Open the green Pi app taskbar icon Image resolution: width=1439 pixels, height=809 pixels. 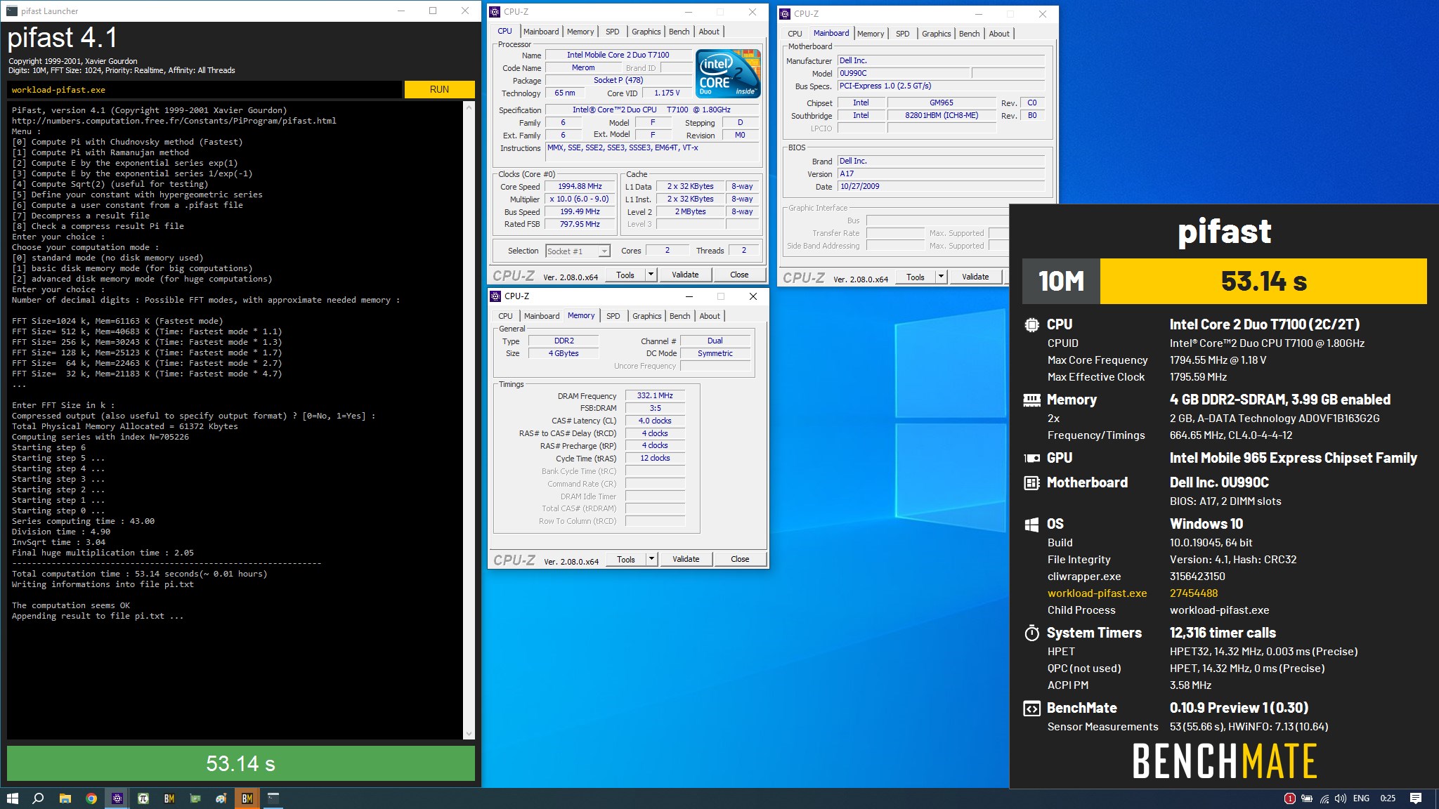coord(143,798)
